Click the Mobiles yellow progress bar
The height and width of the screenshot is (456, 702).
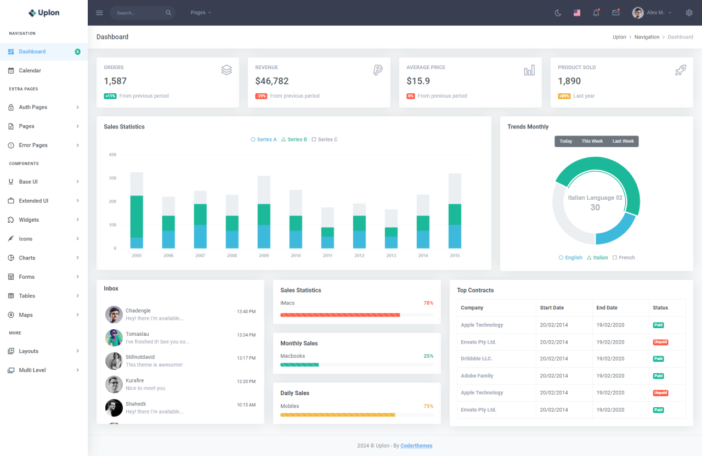(338, 415)
